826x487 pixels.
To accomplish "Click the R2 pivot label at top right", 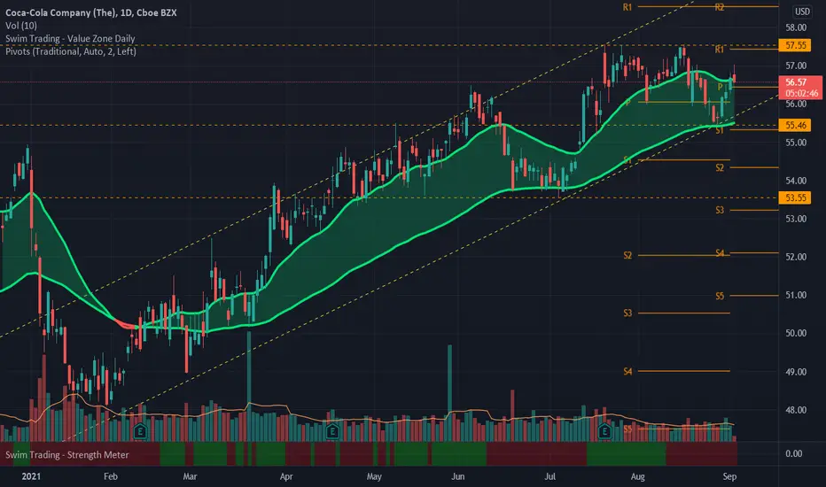I will (x=720, y=7).
